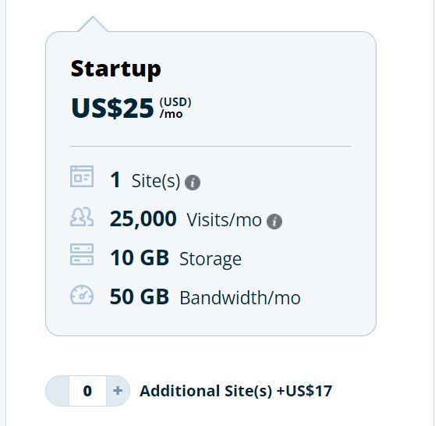Click the additional sites quantity field

click(87, 391)
